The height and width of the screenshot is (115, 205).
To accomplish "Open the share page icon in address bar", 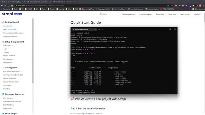I will (x=168, y=6).
